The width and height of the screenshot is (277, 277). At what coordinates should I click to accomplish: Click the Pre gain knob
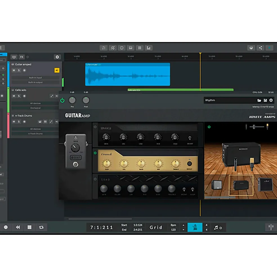(72, 100)
